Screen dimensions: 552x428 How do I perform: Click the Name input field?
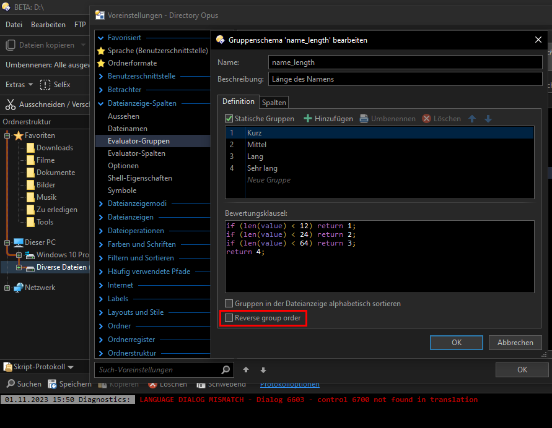405,62
